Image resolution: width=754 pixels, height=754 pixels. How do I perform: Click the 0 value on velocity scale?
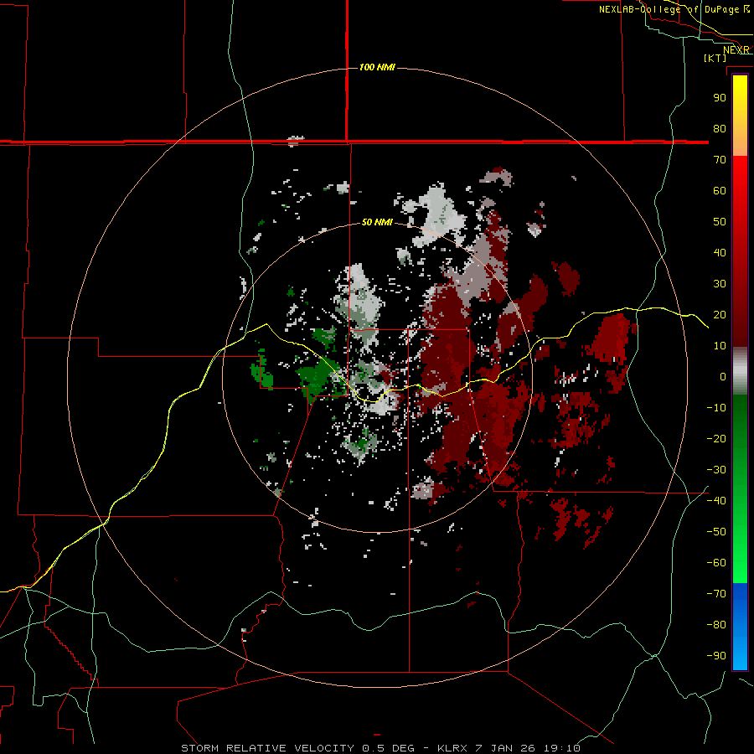[723, 376]
